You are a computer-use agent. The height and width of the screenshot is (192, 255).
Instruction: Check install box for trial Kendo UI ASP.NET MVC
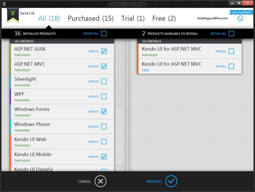[x=231, y=66]
